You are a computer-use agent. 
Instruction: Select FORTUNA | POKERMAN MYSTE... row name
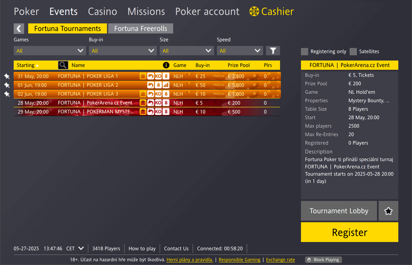[x=96, y=112]
